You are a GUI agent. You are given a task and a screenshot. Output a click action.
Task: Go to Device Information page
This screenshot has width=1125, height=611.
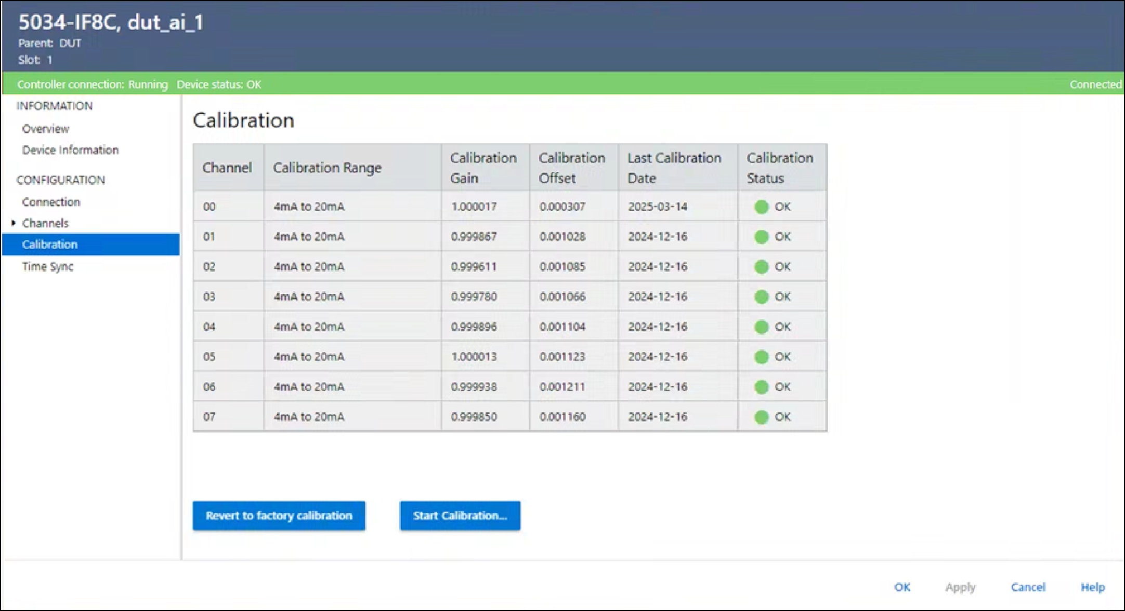point(70,150)
